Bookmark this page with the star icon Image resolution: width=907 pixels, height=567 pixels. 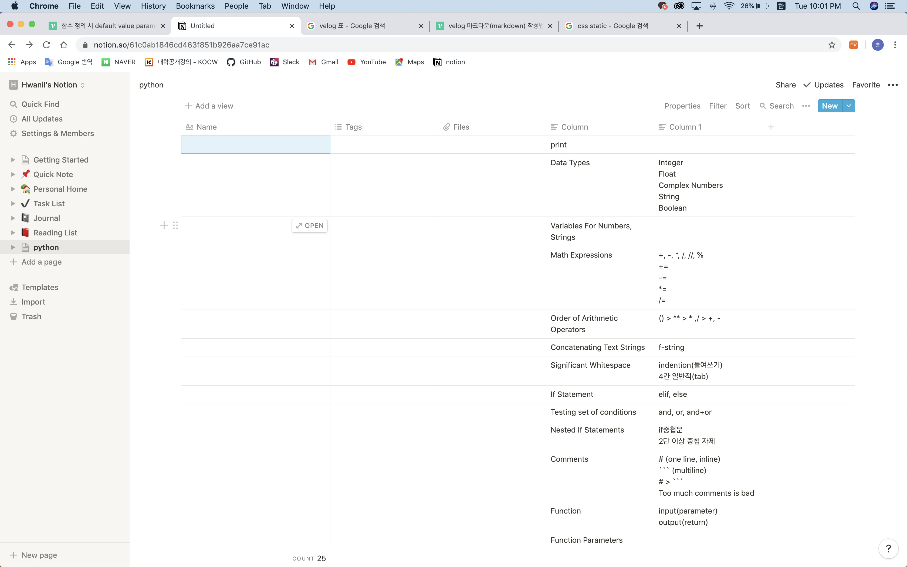click(832, 45)
